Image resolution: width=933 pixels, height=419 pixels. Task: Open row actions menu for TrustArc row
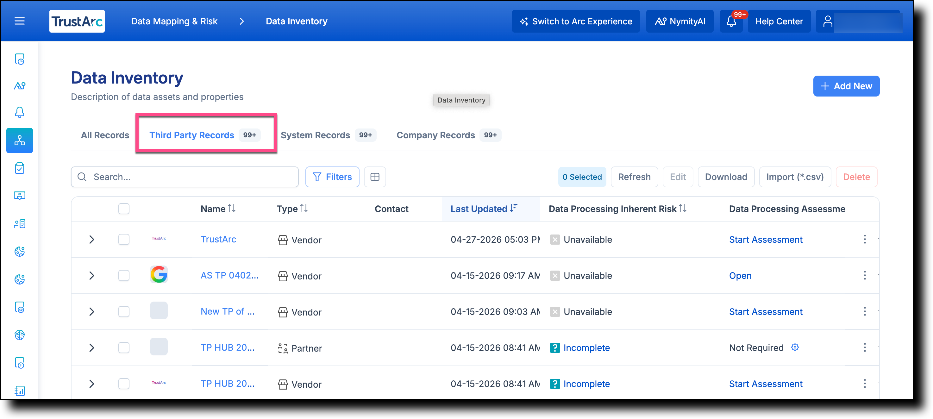[865, 239]
